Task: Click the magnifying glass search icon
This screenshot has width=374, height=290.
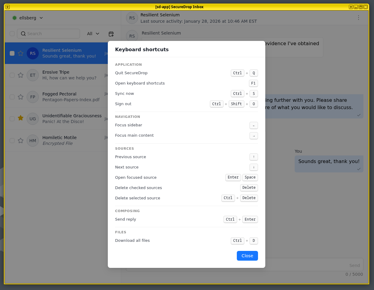Action: (23, 34)
